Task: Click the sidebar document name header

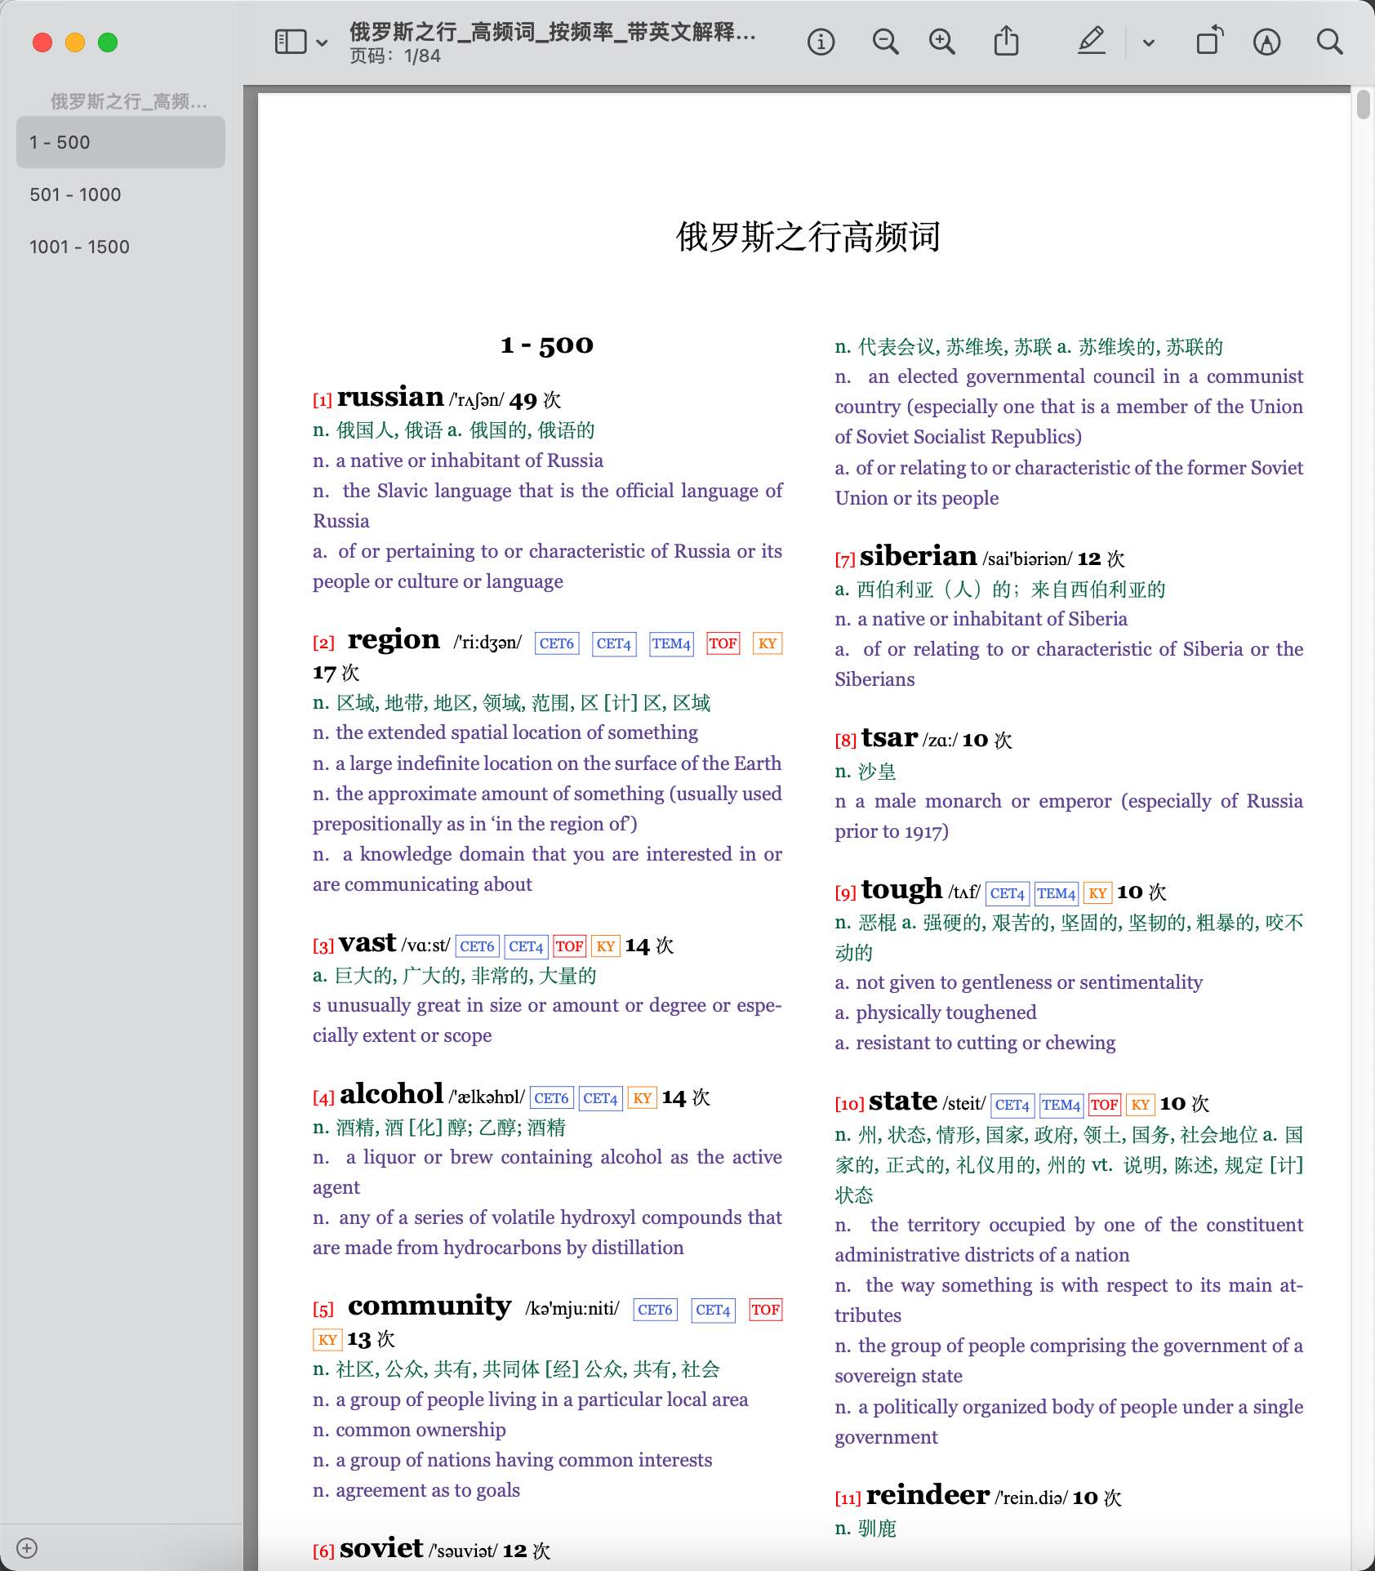Action: (129, 101)
